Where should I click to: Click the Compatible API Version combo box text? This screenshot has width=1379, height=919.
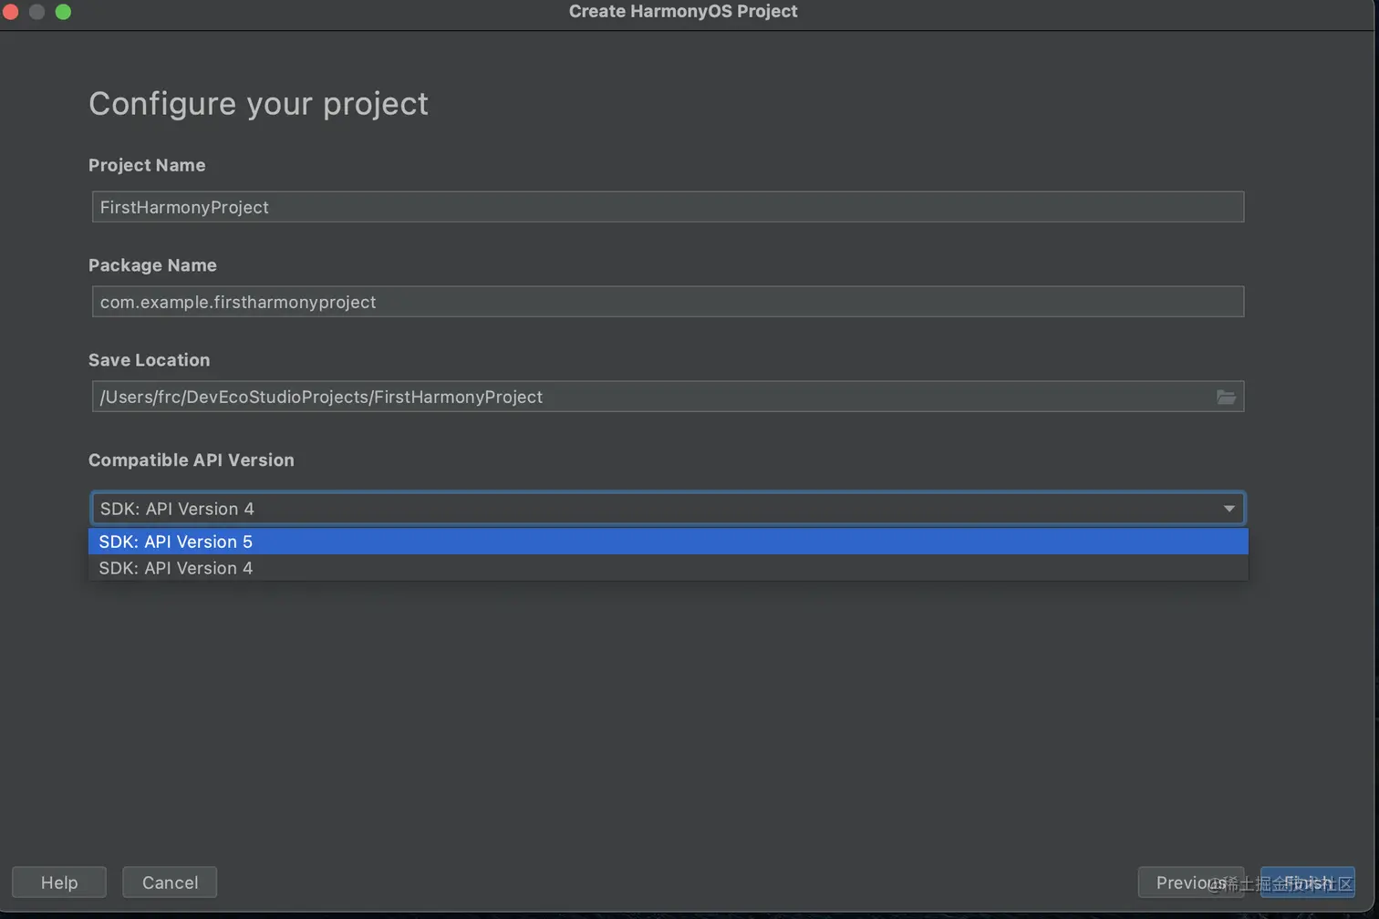(x=177, y=509)
